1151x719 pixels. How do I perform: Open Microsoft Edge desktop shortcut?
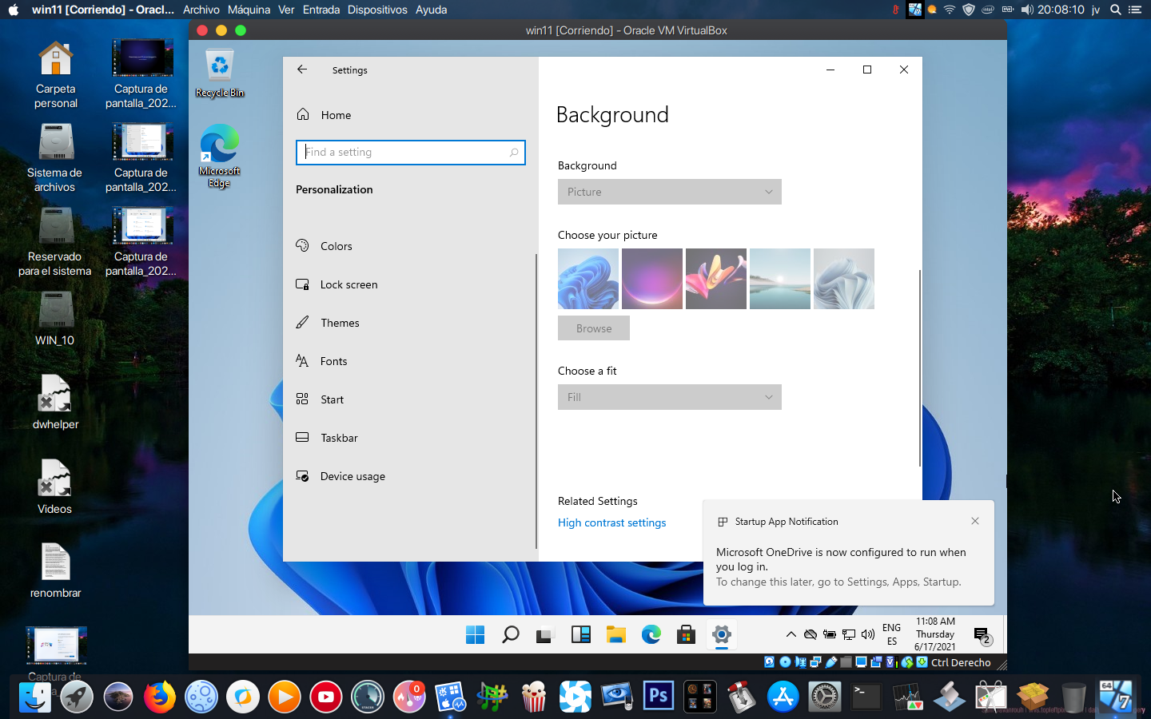(220, 155)
